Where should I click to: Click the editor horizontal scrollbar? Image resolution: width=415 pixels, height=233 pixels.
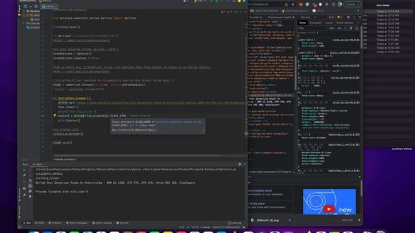(137, 155)
